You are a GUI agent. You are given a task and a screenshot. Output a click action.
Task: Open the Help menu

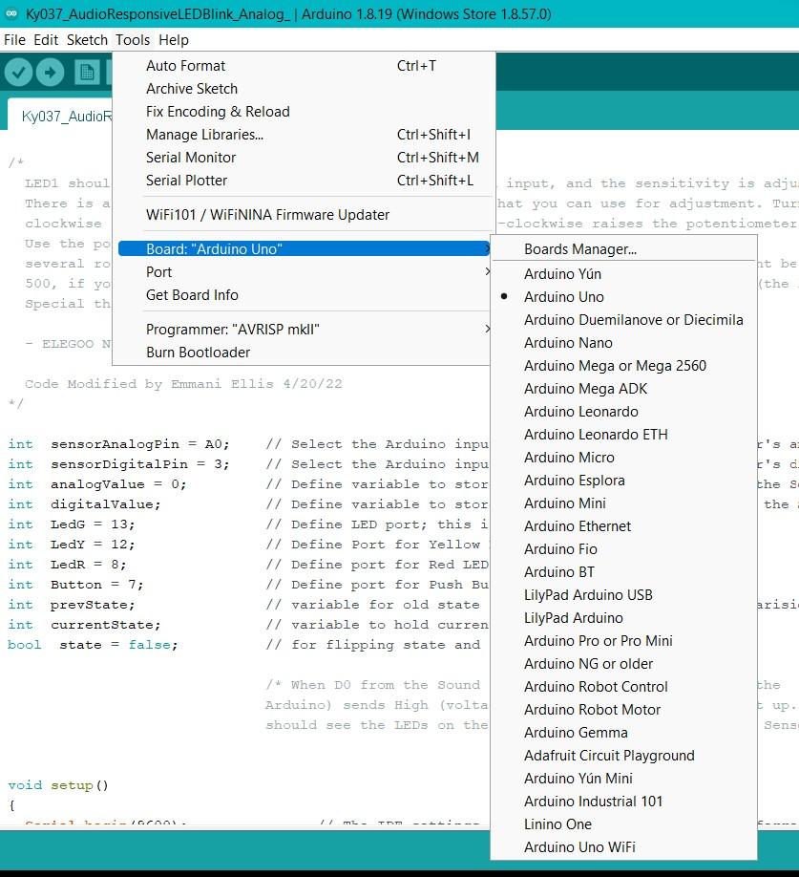click(174, 40)
